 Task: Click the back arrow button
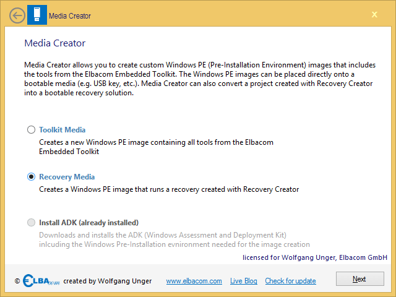pos(17,15)
